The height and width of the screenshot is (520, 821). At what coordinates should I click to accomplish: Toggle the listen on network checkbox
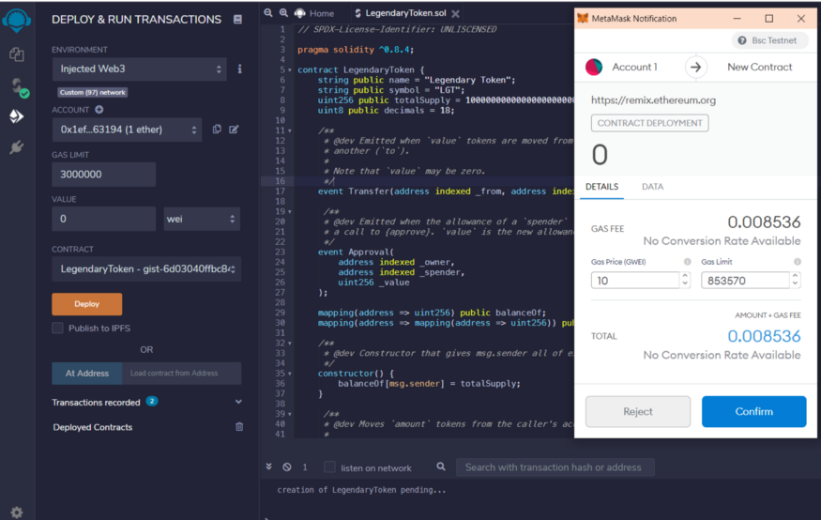coord(329,467)
